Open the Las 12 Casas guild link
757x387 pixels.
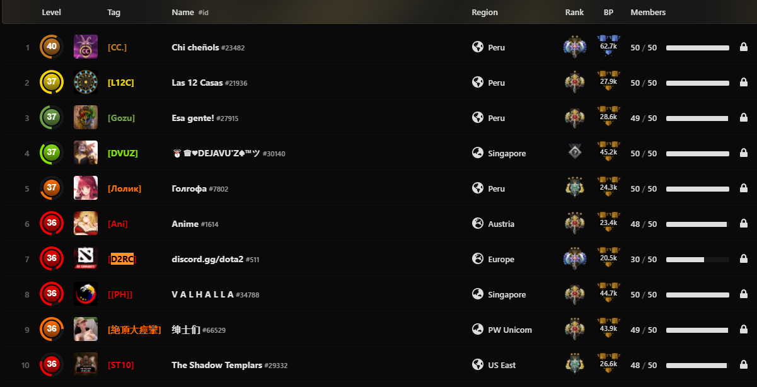pyautogui.click(x=197, y=83)
